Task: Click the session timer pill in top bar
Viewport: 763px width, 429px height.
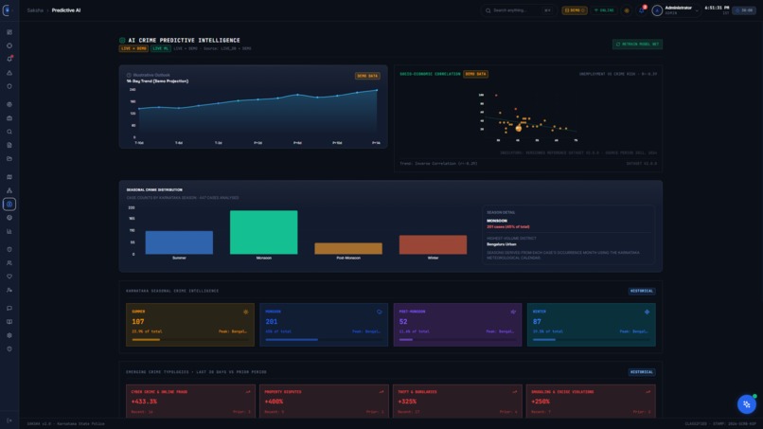Action: (744, 10)
